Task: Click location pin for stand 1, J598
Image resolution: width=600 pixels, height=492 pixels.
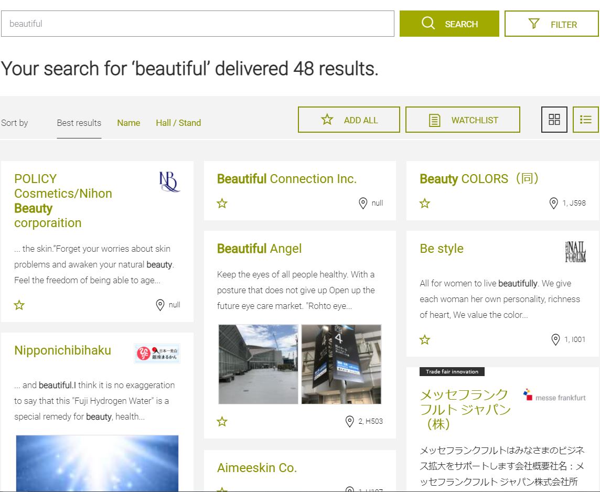Action: (x=553, y=203)
